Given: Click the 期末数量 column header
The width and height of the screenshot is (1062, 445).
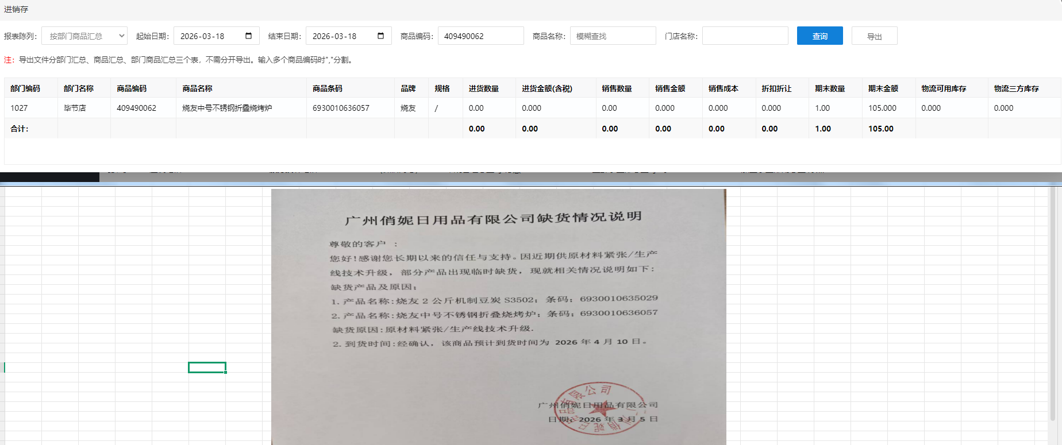Looking at the screenshot, I should click(x=830, y=88).
